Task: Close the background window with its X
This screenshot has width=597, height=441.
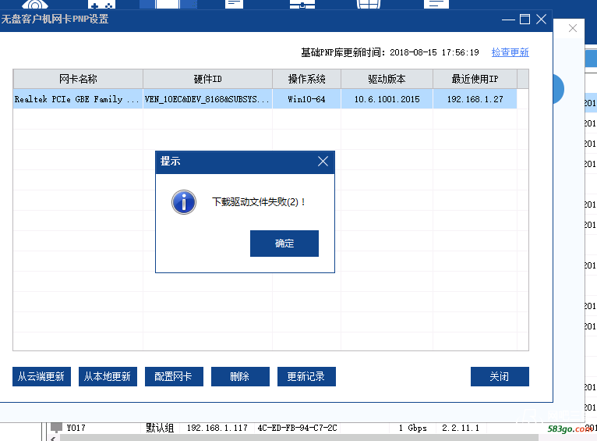Action: point(573,28)
